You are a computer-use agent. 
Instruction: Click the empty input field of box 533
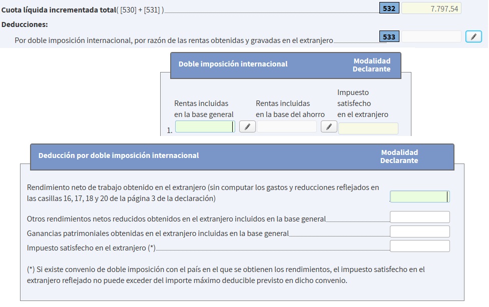tap(431, 36)
